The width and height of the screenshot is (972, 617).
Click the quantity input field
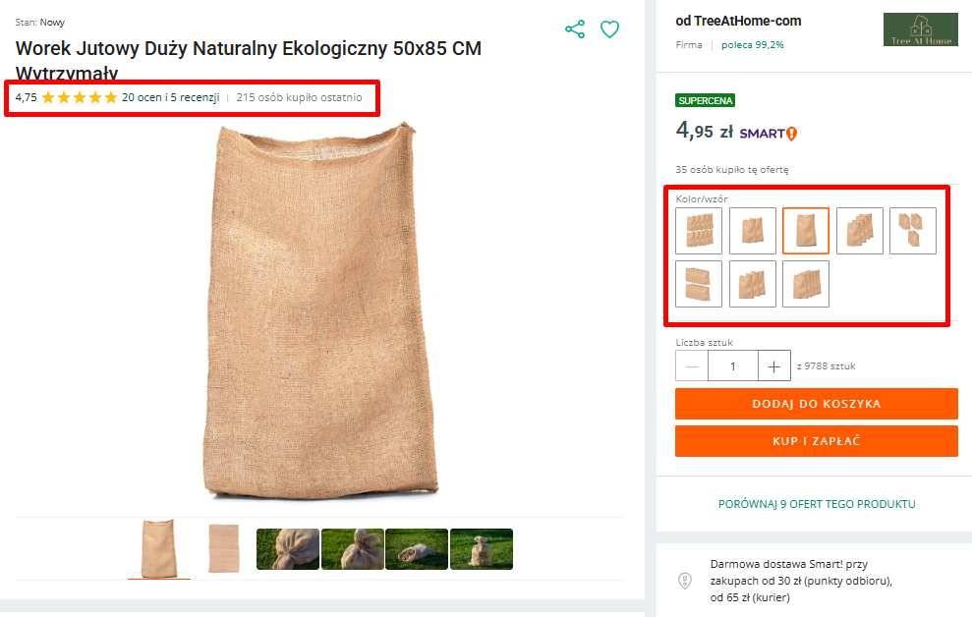(733, 366)
